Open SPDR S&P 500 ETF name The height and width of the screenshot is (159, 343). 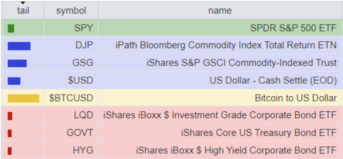[x=293, y=28]
